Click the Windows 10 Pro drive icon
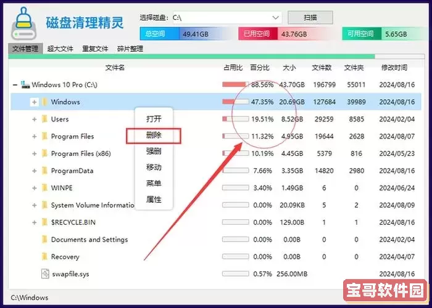Viewport: 432px width, 308px height. (25, 84)
